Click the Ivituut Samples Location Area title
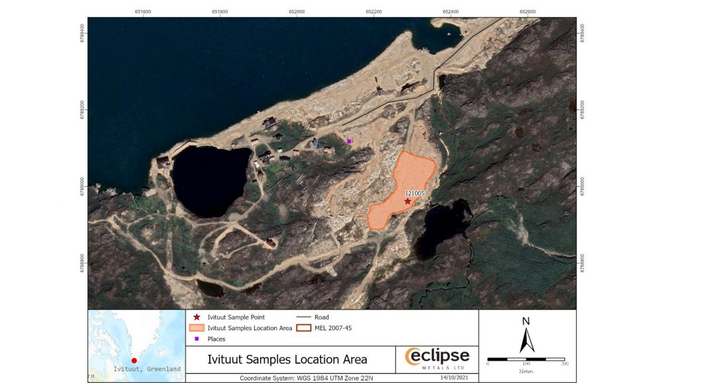Viewport: 707px width, 383px height. 287,360
